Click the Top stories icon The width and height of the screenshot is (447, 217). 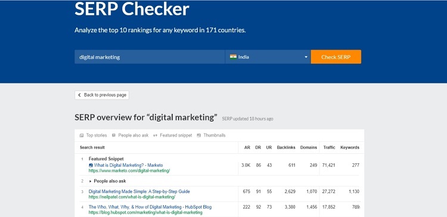(x=82, y=135)
